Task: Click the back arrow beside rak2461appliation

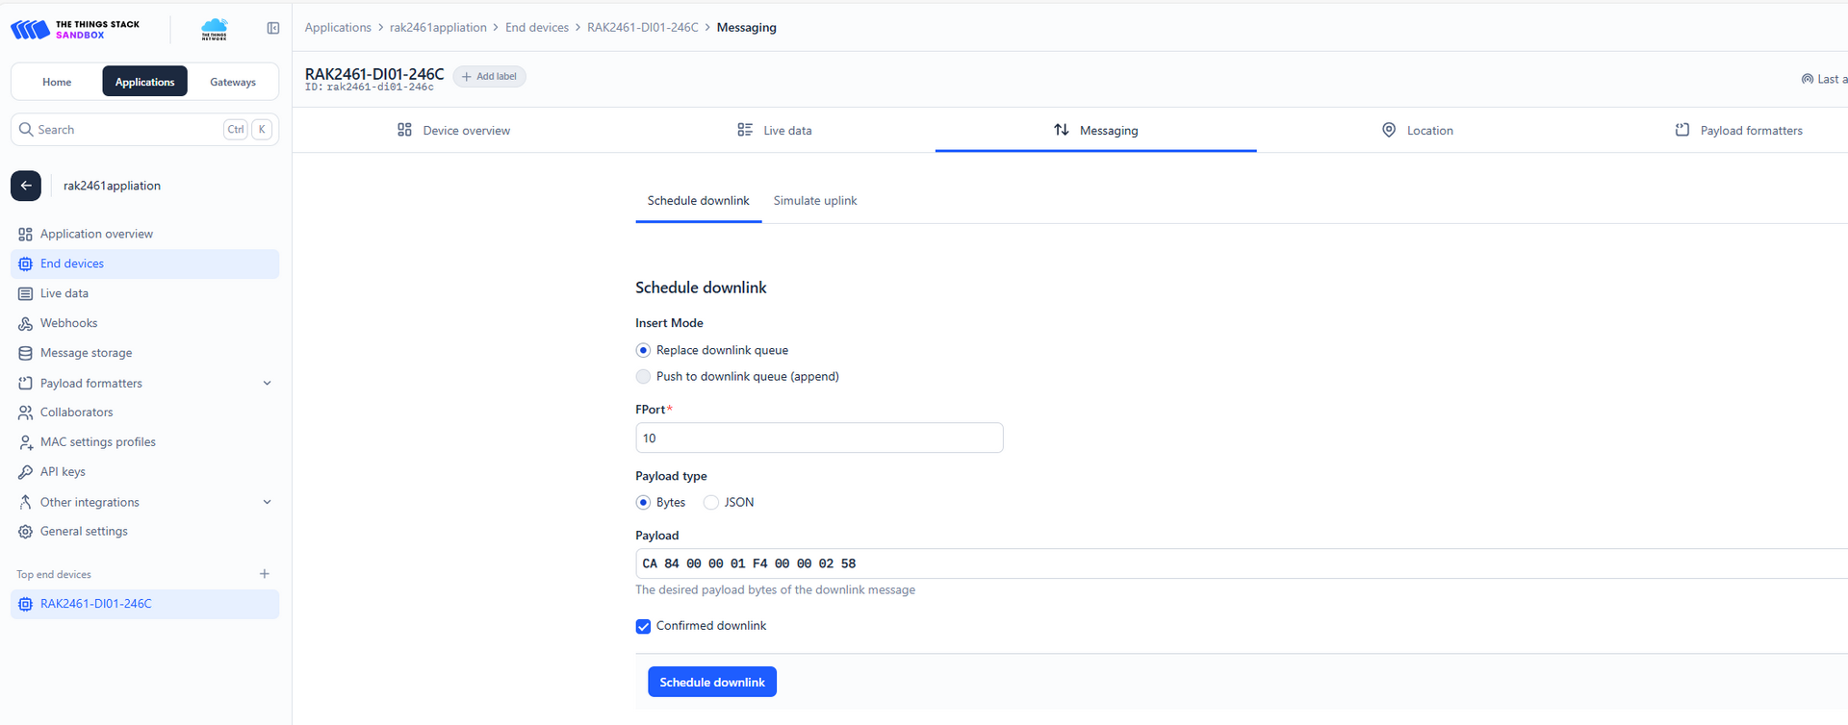Action: tap(26, 186)
